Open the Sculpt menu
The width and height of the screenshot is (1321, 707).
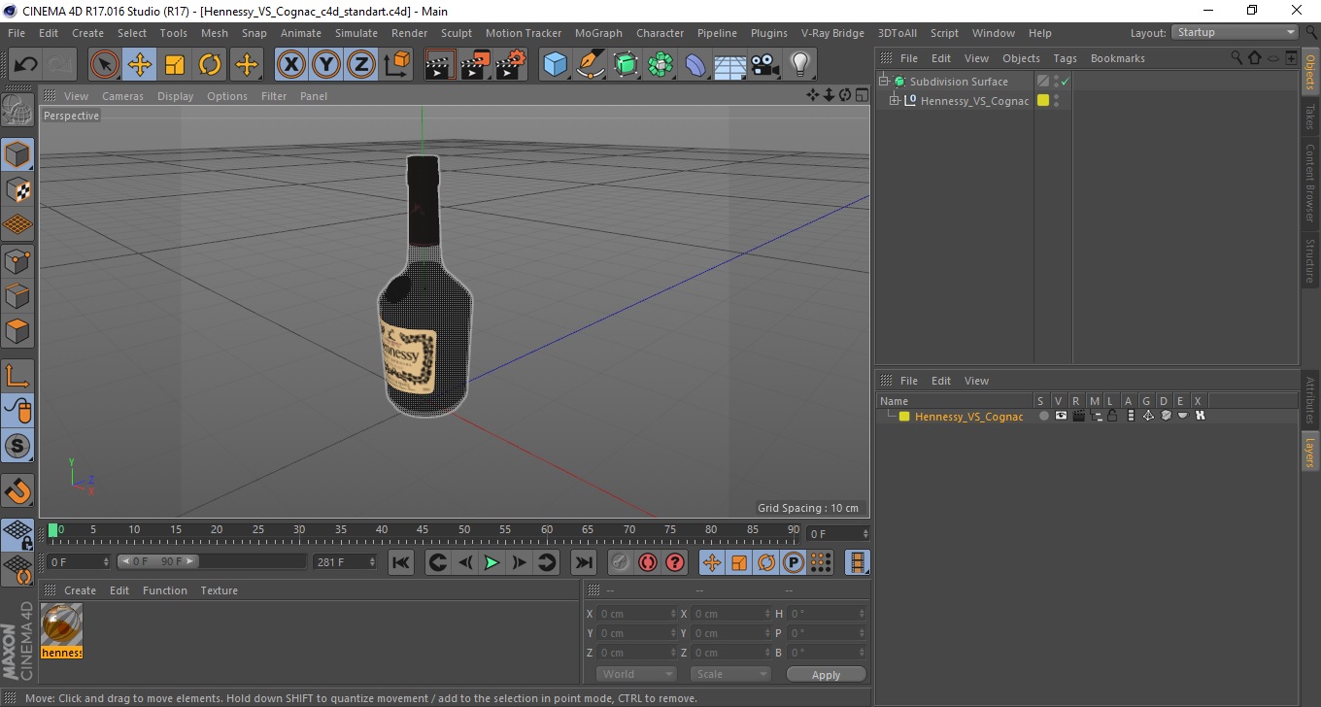pos(457,33)
